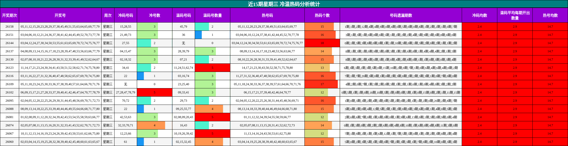Click the title 近15期星期三 冷温热码分析统计
The image size is (568, 146).
(284, 4)
